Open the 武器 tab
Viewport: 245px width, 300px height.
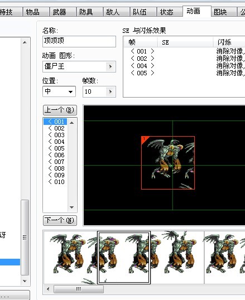63,12
